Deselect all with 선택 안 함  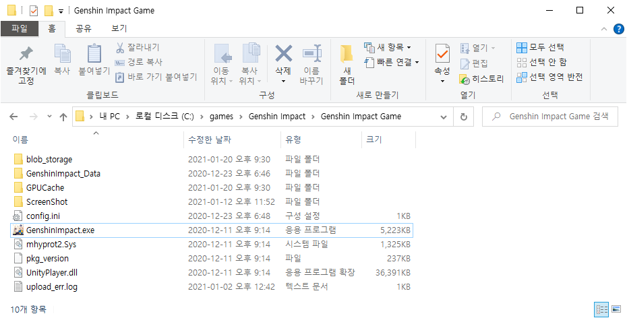(x=541, y=63)
